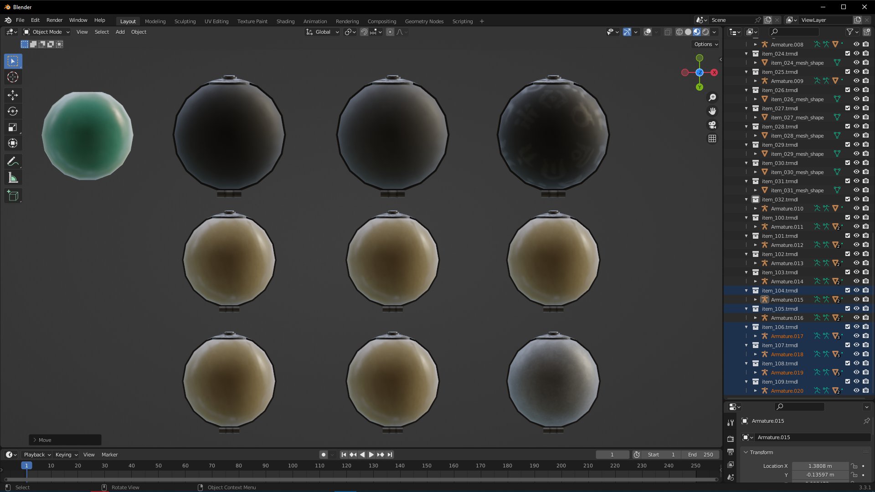Viewport: 875px width, 492px height.
Task: Select the Scale tool
Action: [x=13, y=127]
